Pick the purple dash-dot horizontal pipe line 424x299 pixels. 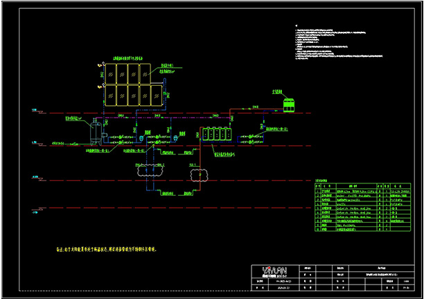(163, 118)
